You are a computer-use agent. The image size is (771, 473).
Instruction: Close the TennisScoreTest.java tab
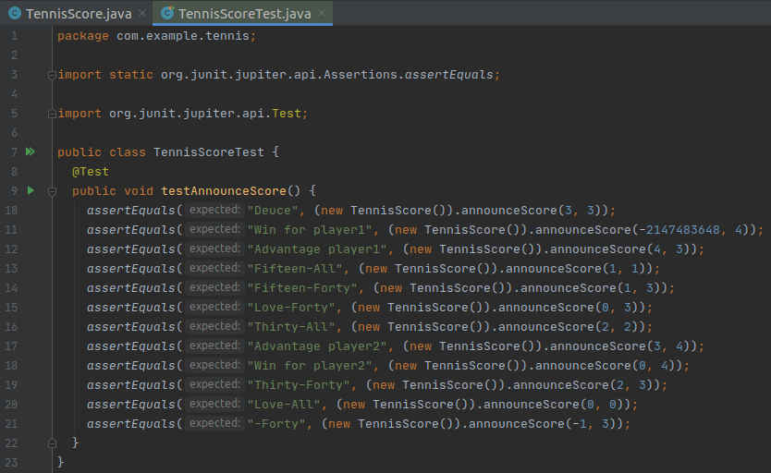tap(322, 13)
